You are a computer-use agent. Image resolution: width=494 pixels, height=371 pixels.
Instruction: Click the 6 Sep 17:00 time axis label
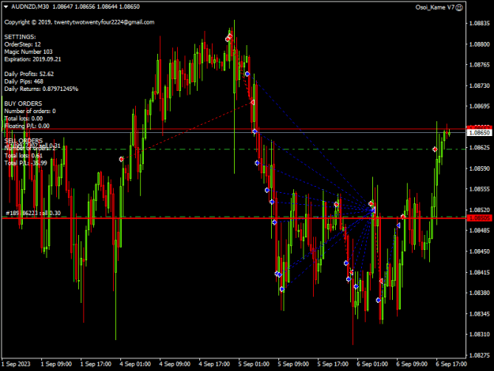[451, 364]
